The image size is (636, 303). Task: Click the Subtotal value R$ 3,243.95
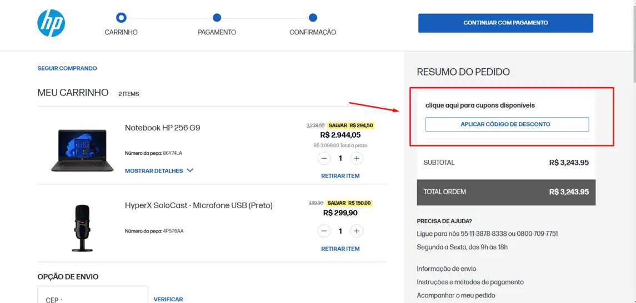(569, 163)
